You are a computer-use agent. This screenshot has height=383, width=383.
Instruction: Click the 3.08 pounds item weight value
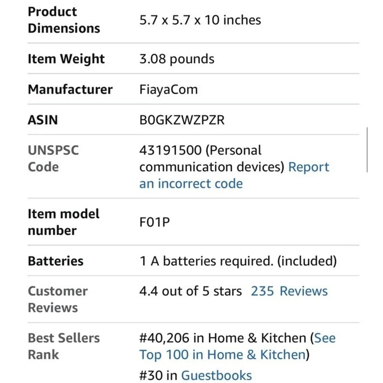click(x=177, y=59)
